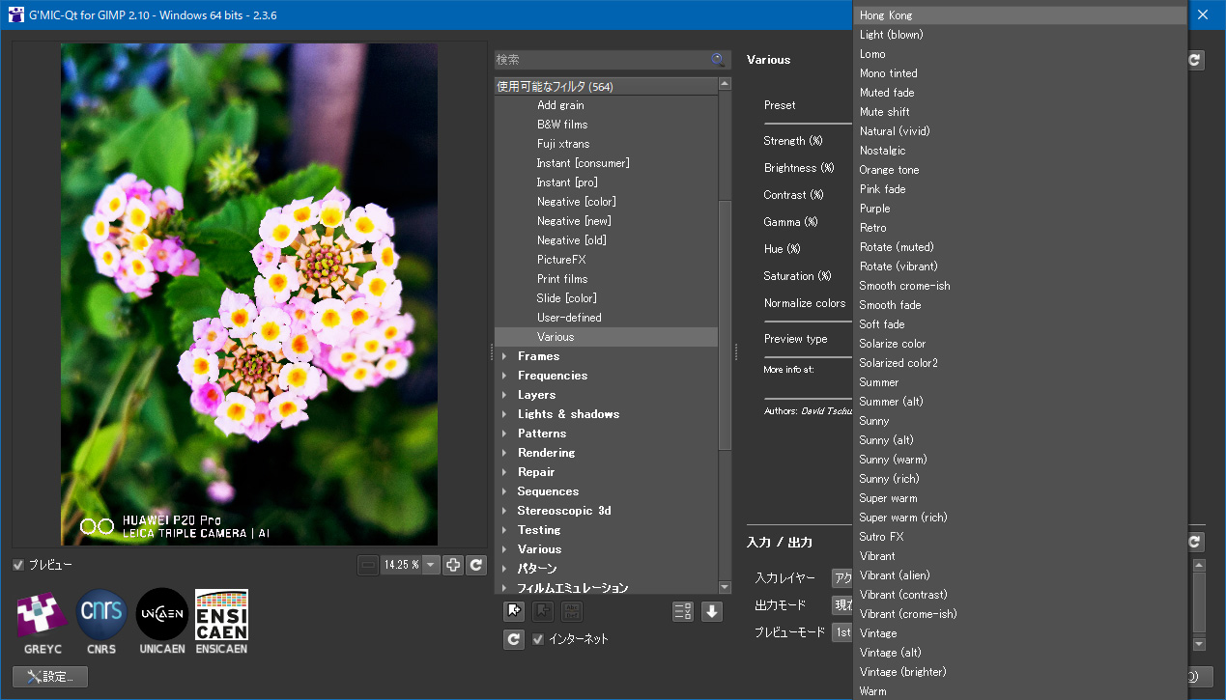Choose Vibrant (alien) preset
Image resolution: width=1226 pixels, height=700 pixels.
coord(1020,575)
